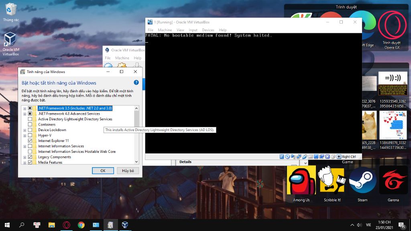Image resolution: width=411 pixels, height=231 pixels.
Task: Expand the Device Lockdown node
Action: 24,130
